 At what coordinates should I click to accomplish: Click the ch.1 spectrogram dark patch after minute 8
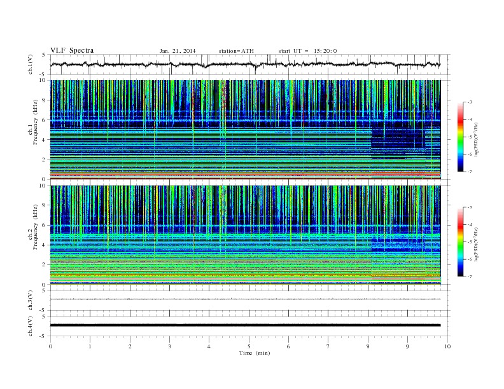tap(398, 139)
